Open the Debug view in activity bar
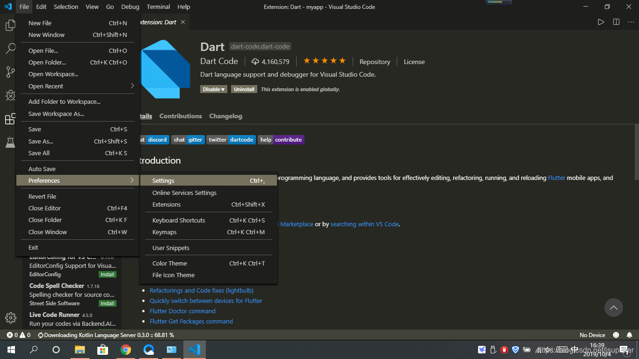This screenshot has height=359, width=639. [10, 95]
